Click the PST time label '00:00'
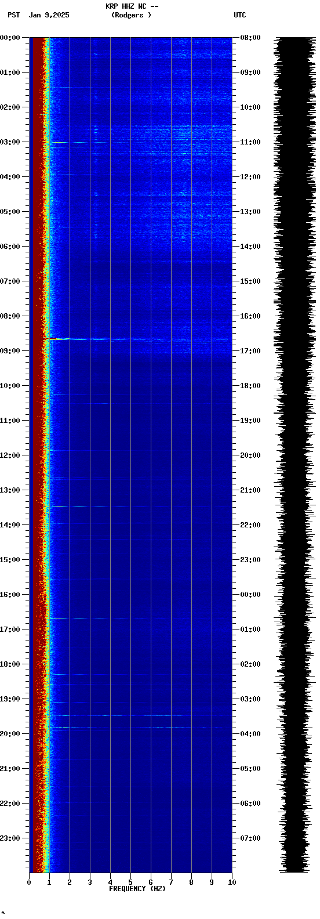The height and width of the screenshot is (919, 320). click(10, 38)
